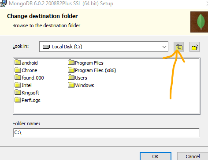The image size is (208, 160).
Task: Select the found.000 folder icon
Action: [x=18, y=77]
